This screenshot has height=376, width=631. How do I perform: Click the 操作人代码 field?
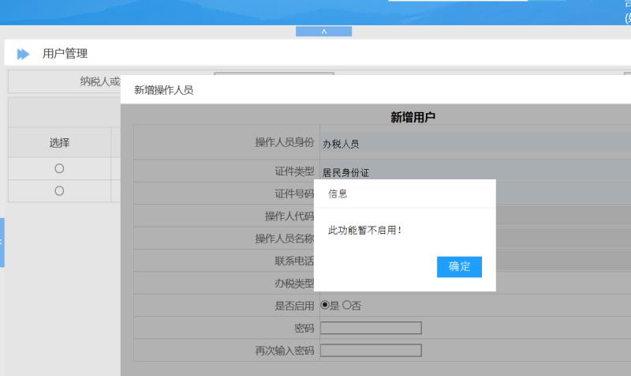(552, 216)
